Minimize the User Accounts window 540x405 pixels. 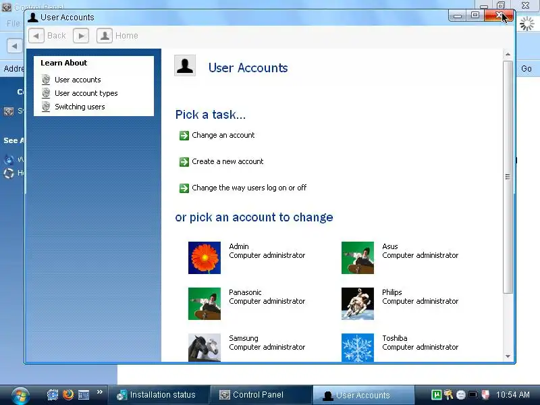click(x=458, y=16)
